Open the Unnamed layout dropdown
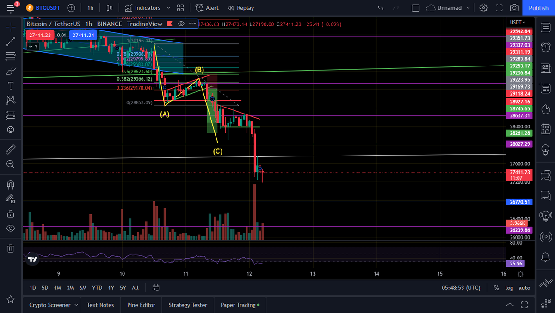The image size is (555, 313). (448, 8)
